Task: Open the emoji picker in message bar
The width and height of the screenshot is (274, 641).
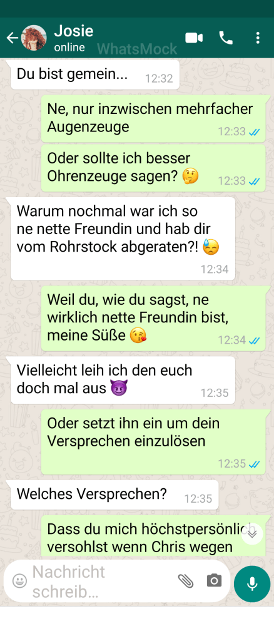Action: pos(19,580)
